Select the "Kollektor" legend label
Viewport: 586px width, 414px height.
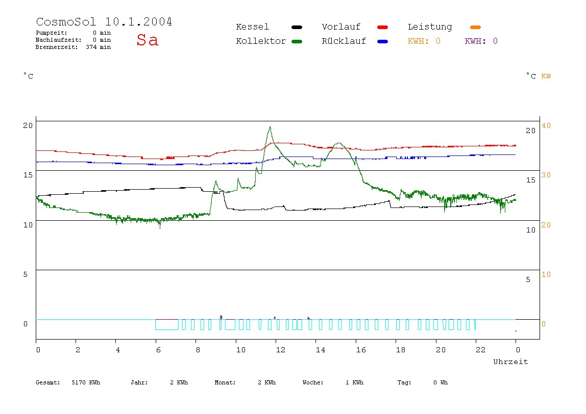click(261, 41)
